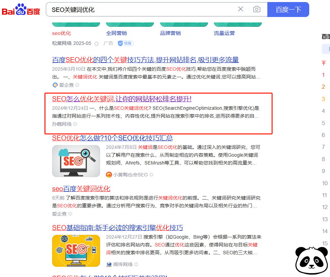Clear the search box with the X icon

click(x=240, y=9)
